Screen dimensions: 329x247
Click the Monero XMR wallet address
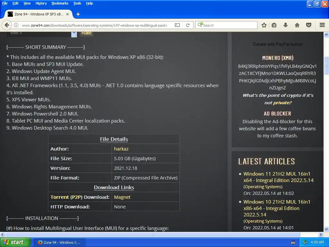pyautogui.click(x=277, y=77)
